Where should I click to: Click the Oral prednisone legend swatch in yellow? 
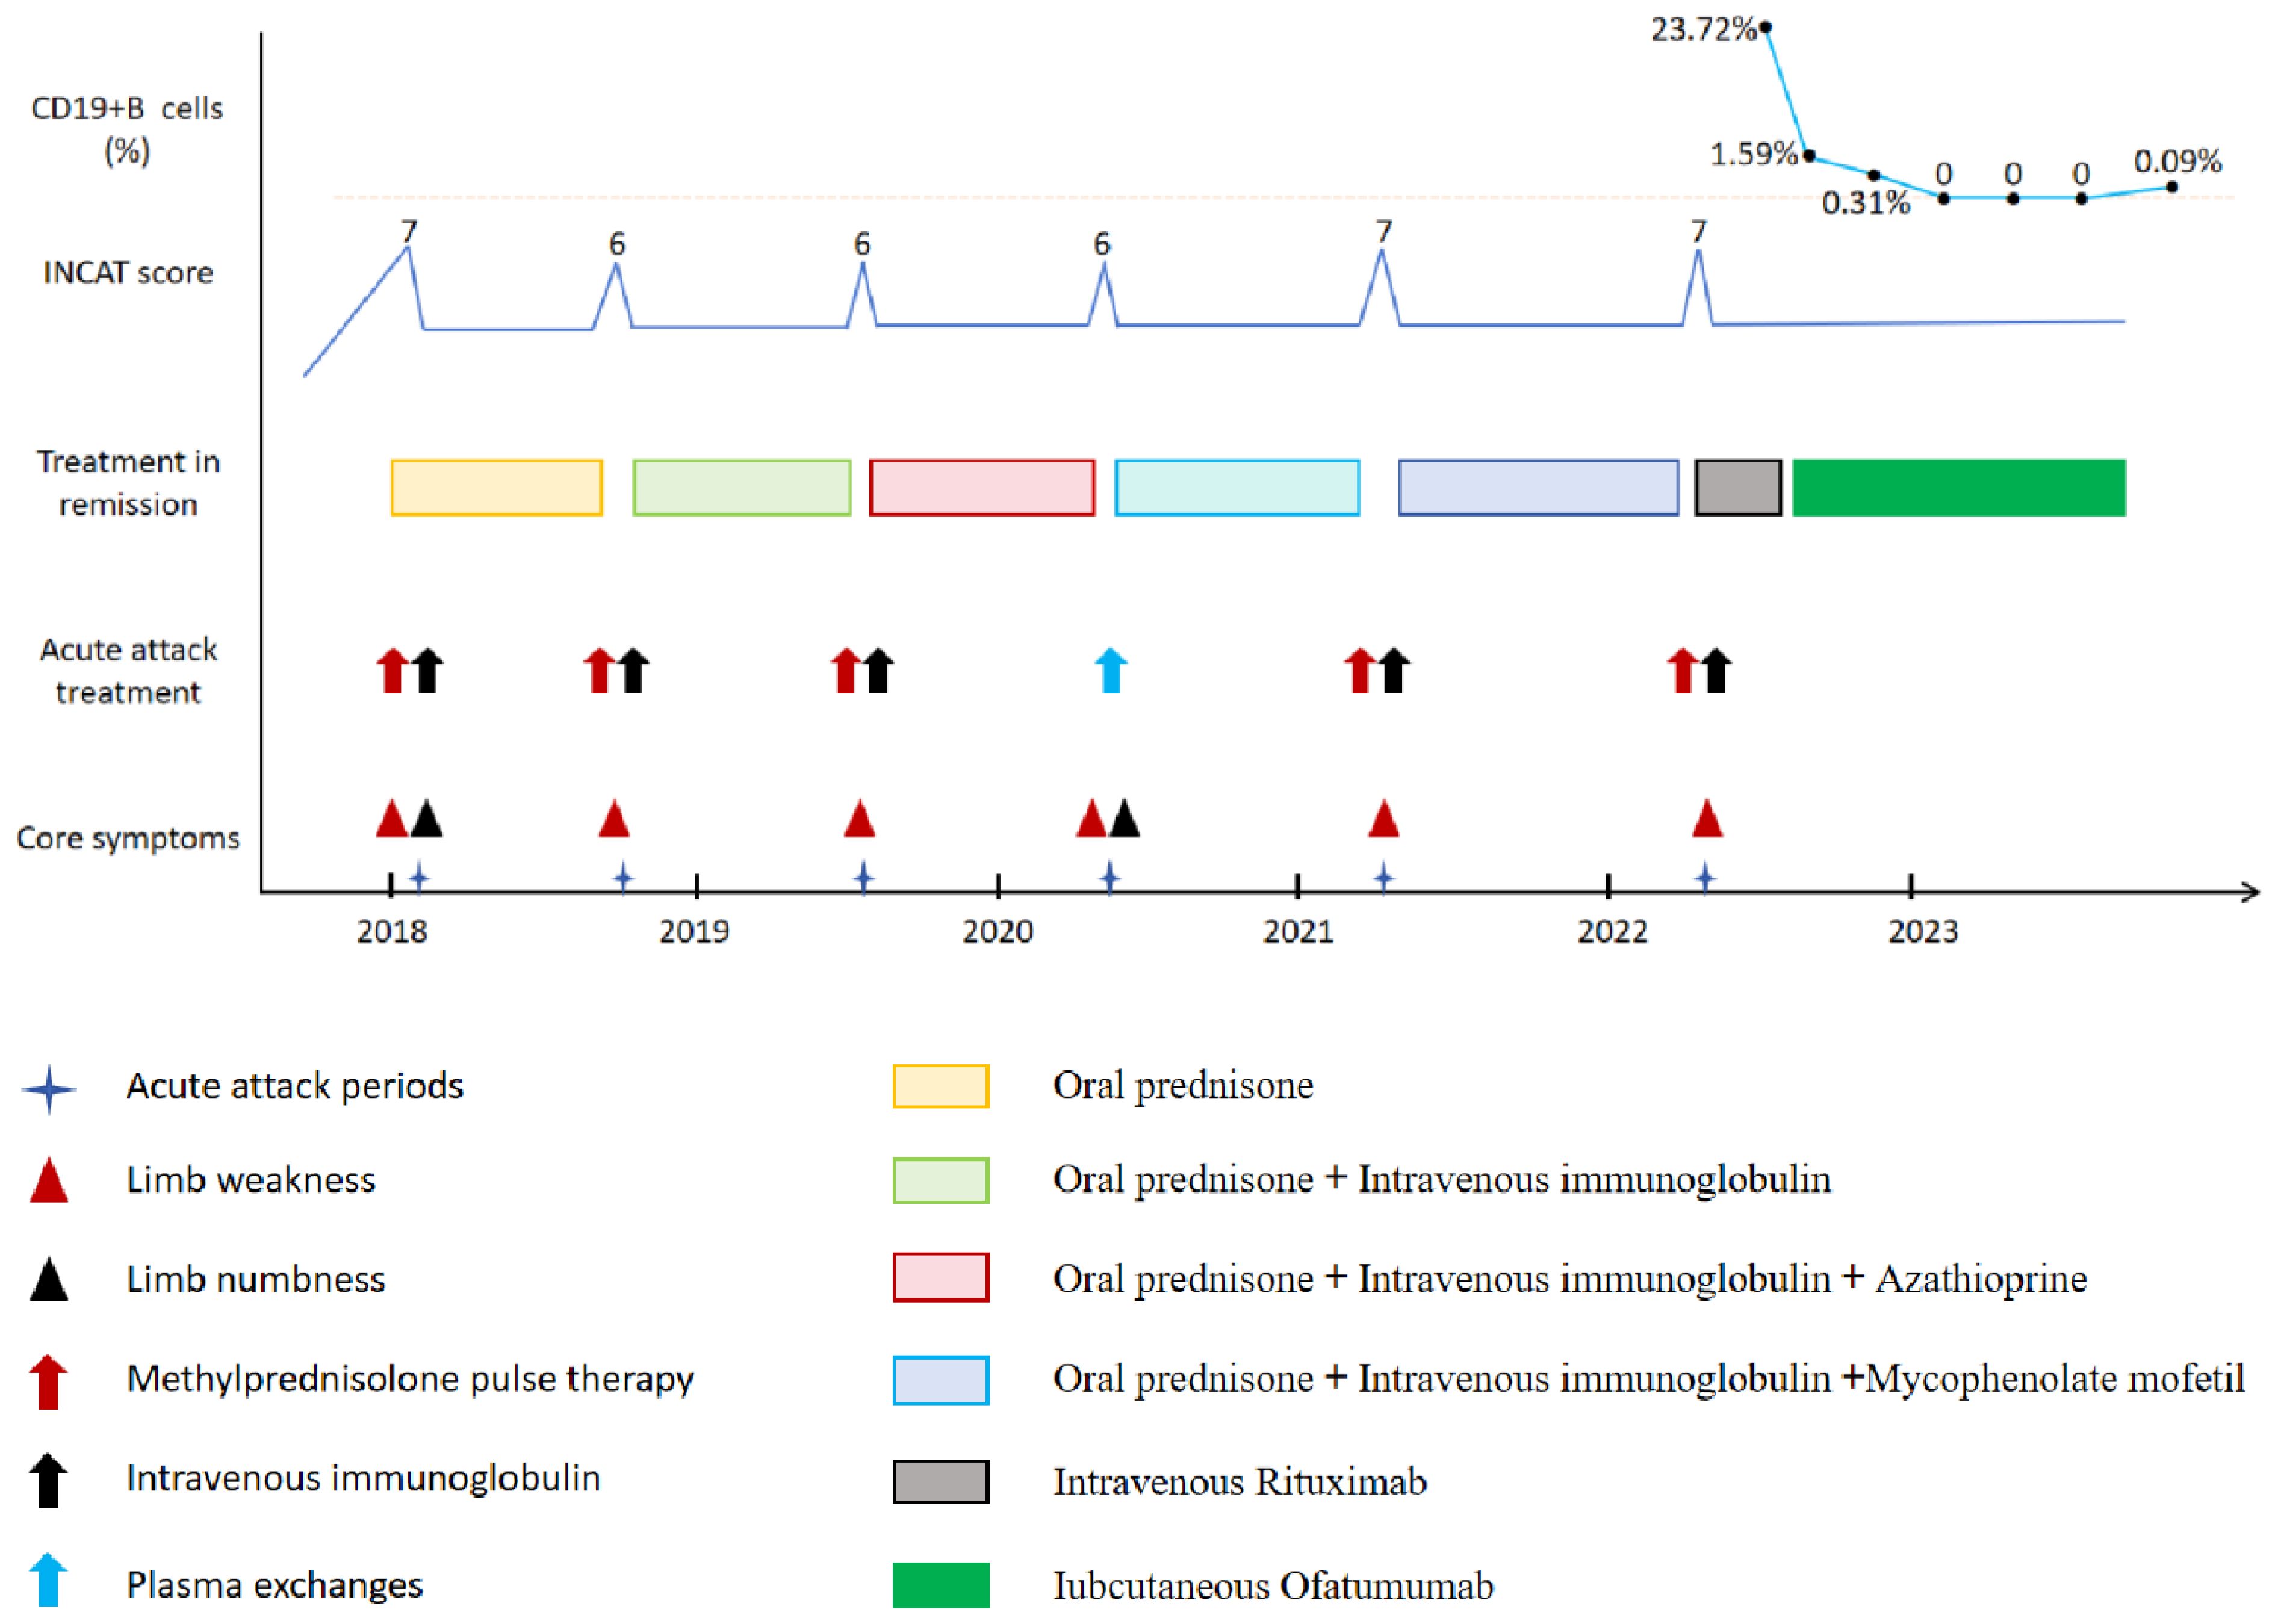(941, 1086)
